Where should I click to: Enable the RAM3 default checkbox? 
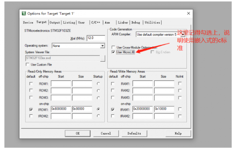click(113, 98)
